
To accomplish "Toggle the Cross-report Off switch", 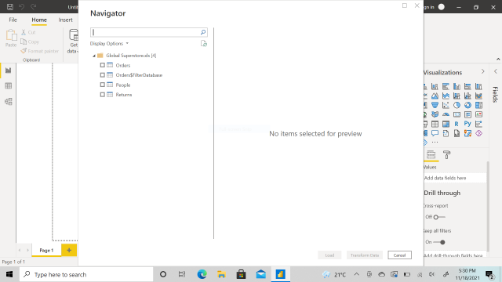I will 439,217.
